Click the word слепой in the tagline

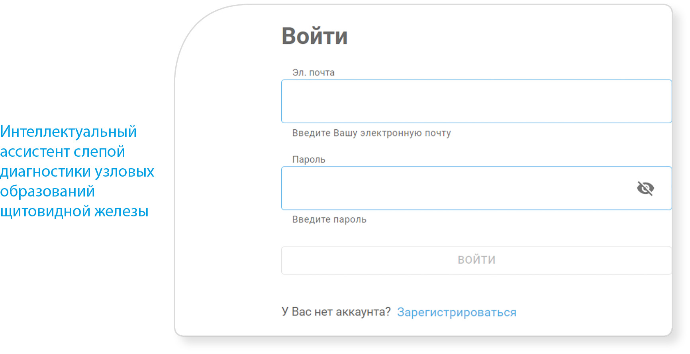(100, 152)
